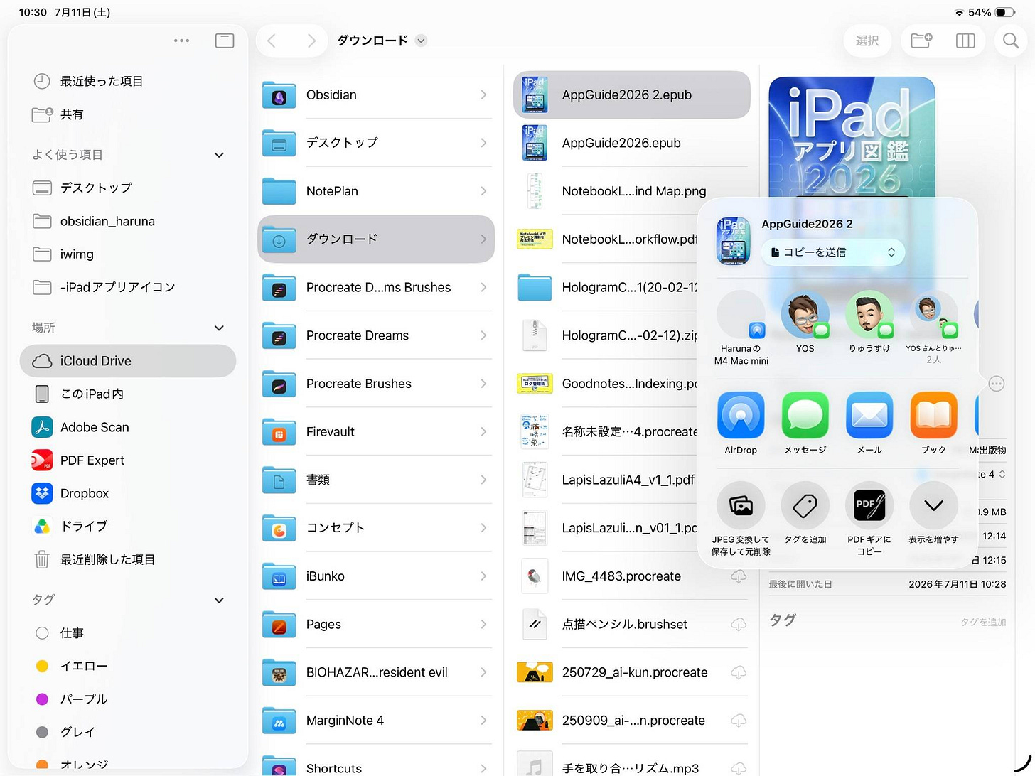The height and width of the screenshot is (776, 1035).
Task: Select NotebookL...ind Map.png file
Action: [x=632, y=191]
